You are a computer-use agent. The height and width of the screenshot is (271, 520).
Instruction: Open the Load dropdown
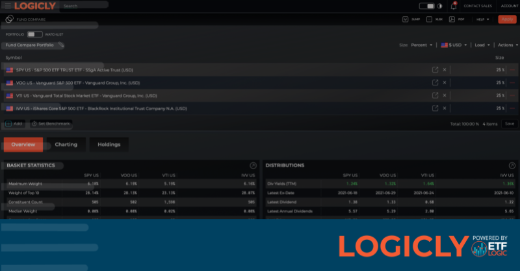tap(482, 45)
